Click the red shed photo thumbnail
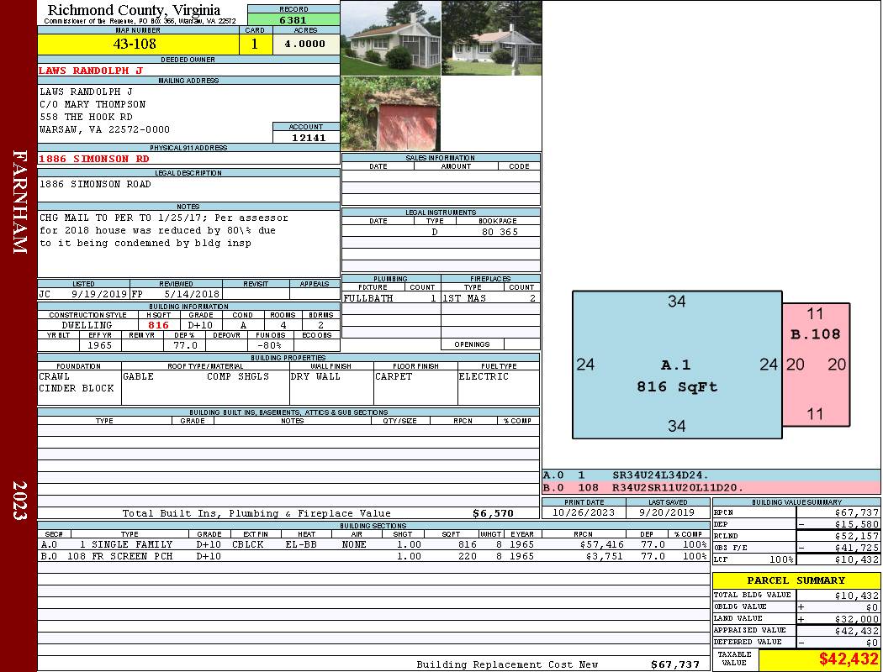Image resolution: width=883 pixels, height=672 pixels. pos(390,115)
